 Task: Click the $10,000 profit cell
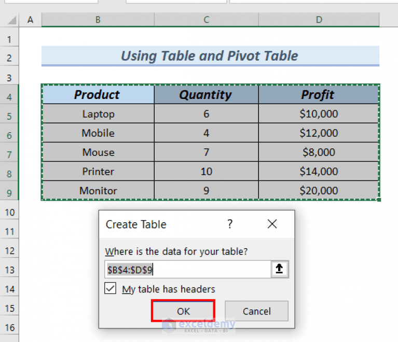click(319, 113)
